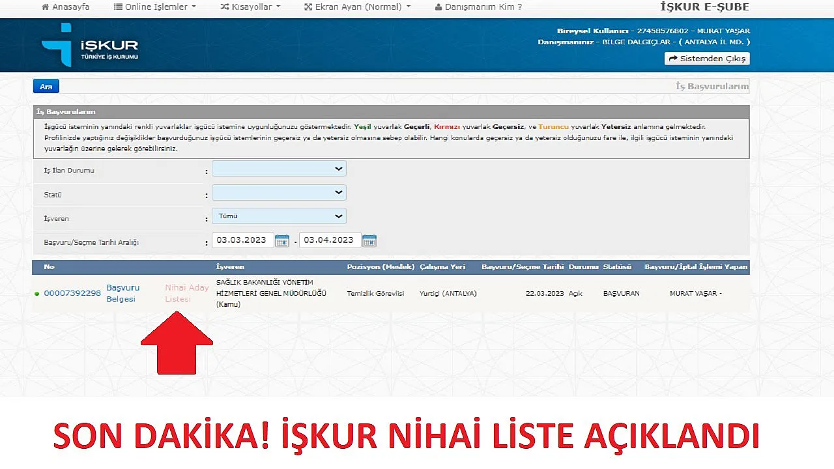Open the calendar for the start date
Screen dimensions: 834x469
coord(281,240)
